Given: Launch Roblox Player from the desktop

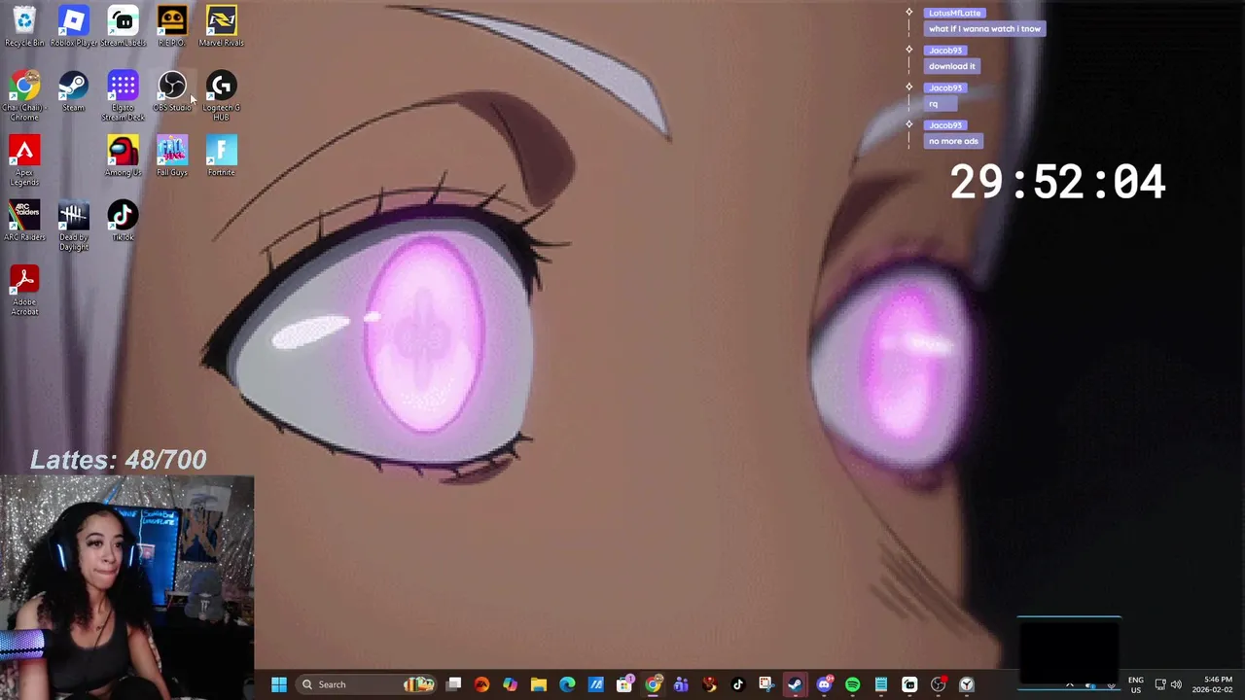Looking at the screenshot, I should click(x=73, y=26).
